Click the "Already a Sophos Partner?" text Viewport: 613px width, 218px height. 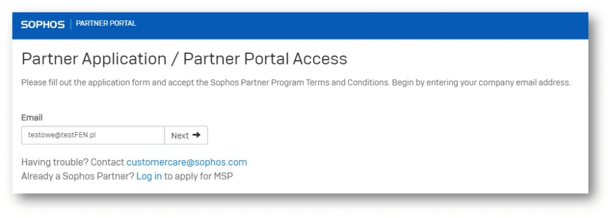pos(78,176)
